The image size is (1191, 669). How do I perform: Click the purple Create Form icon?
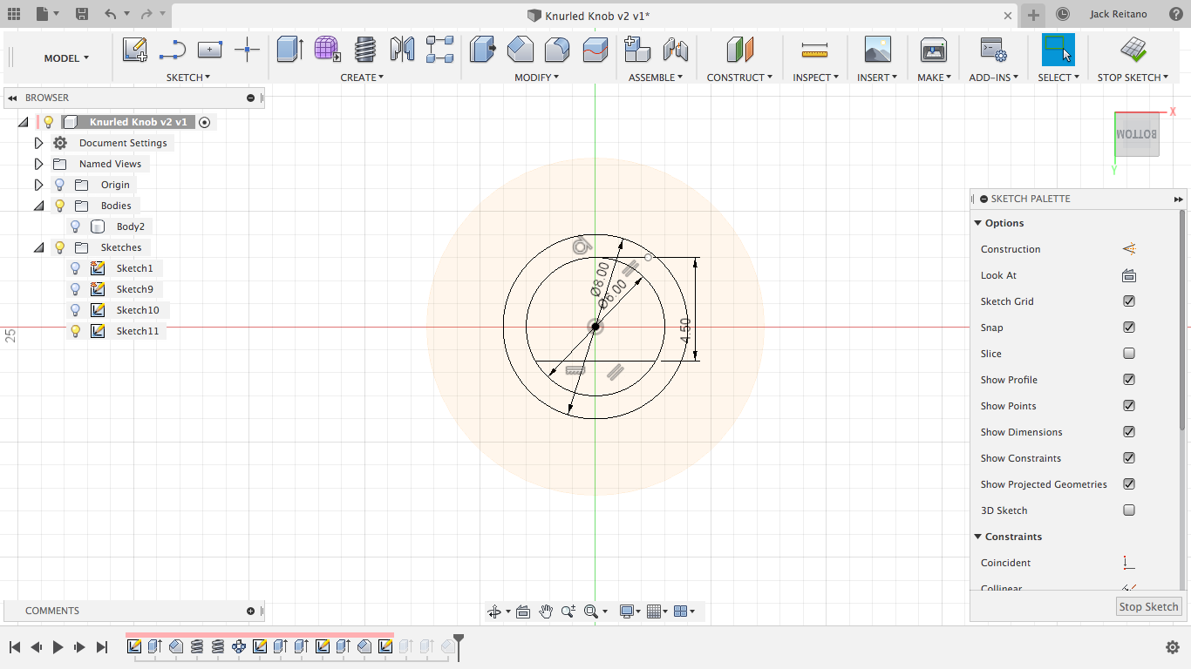pos(327,50)
